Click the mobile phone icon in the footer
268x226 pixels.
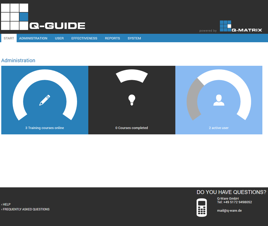tap(202, 207)
